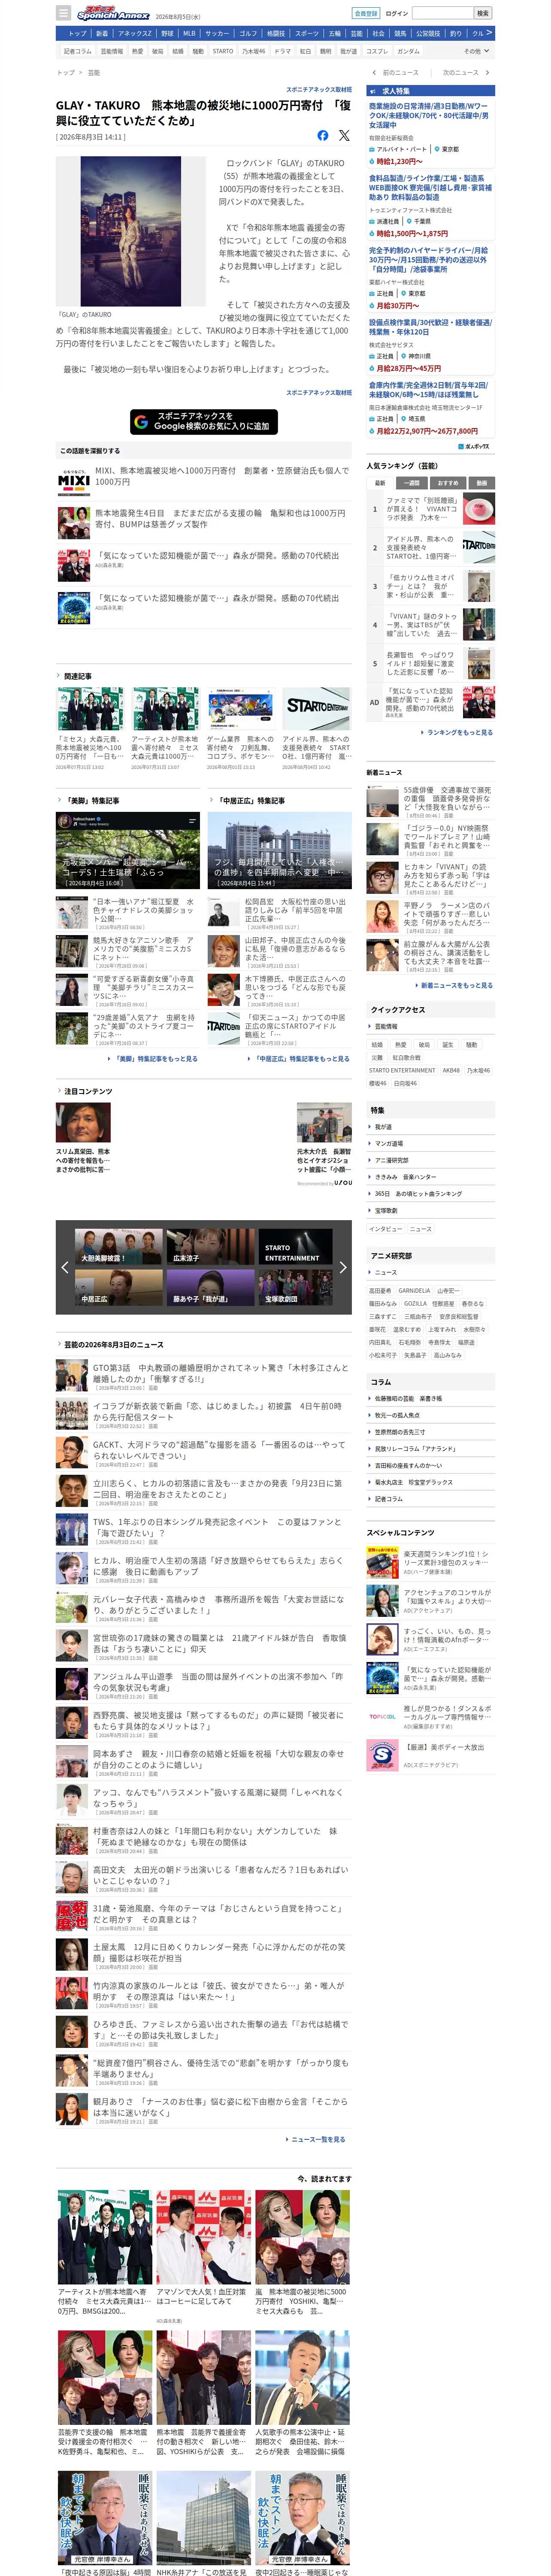
Task: Click 「美脚」特集記事をもっと見る link
Action: pyautogui.click(x=154, y=1058)
